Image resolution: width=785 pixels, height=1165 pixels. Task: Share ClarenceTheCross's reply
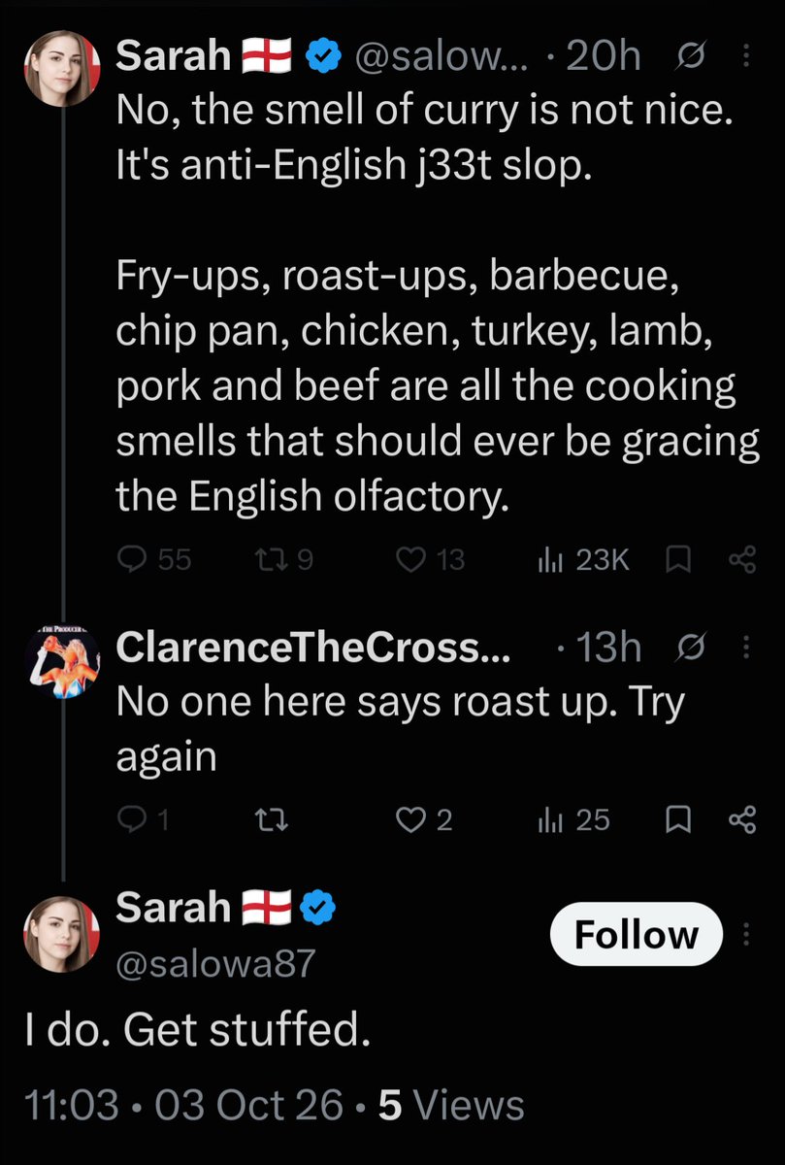[x=741, y=820]
